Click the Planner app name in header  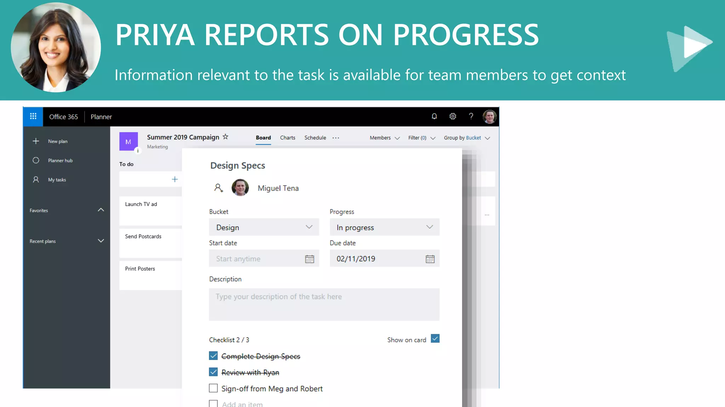pyautogui.click(x=101, y=117)
